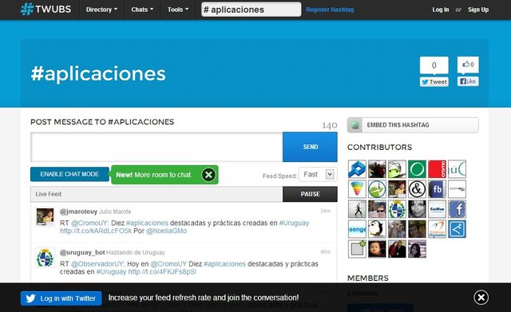Click the @CromoUY mention in the jmaroteuy tweet

(89, 223)
